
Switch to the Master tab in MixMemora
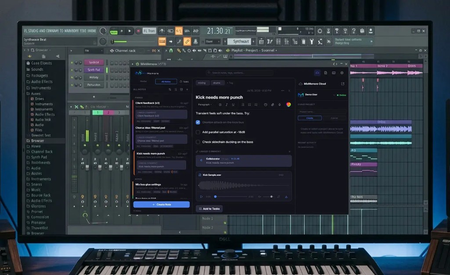pos(144,81)
